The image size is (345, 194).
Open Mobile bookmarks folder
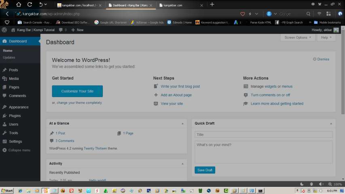click(x=327, y=23)
